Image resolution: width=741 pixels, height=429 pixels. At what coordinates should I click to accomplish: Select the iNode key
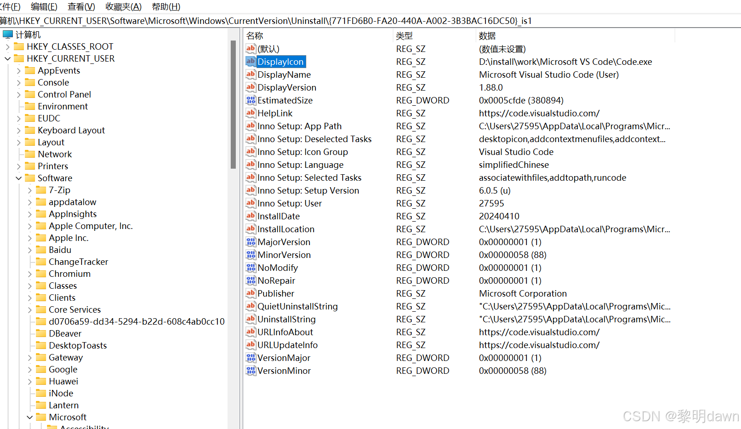pyautogui.click(x=61, y=393)
